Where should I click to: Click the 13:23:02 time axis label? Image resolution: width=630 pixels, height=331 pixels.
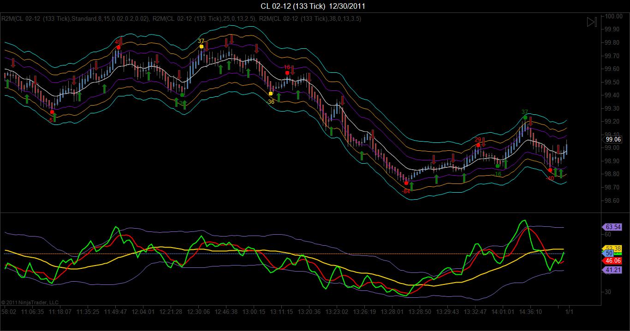pos(337,312)
